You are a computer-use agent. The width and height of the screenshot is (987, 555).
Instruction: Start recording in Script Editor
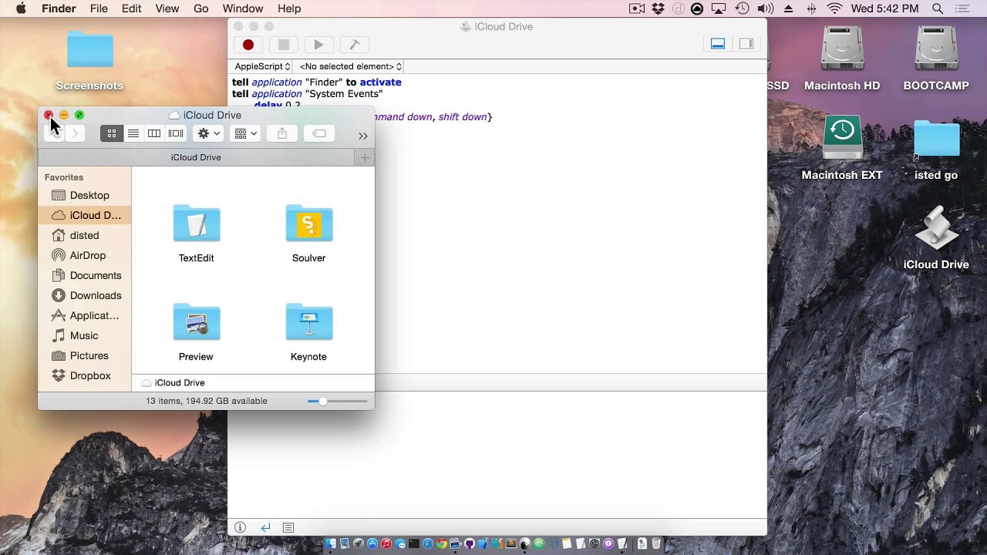coord(248,44)
